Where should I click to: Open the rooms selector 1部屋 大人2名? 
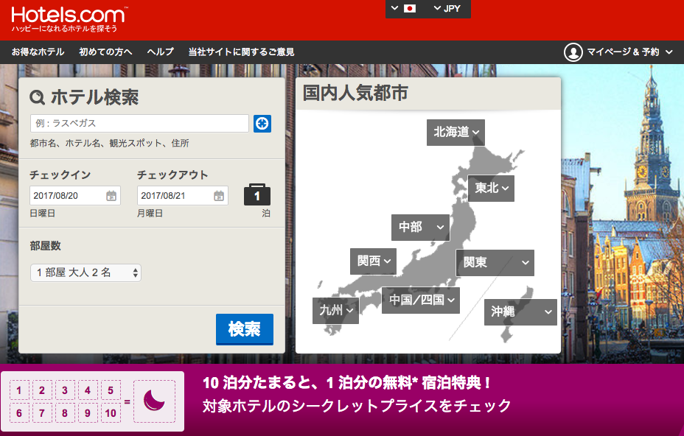click(85, 273)
